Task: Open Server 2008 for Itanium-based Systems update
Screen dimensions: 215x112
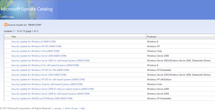Action: [53, 89]
